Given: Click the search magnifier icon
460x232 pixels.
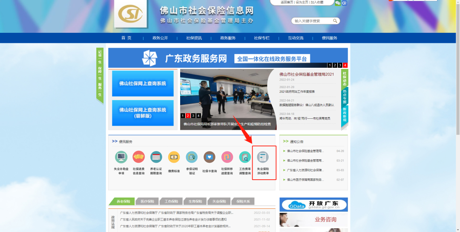Looking at the screenshot, I should point(335,21).
